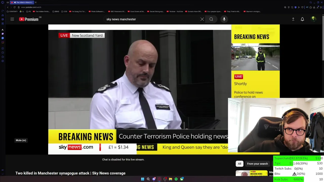Open the browser extensions cube icon

pos(311,7)
